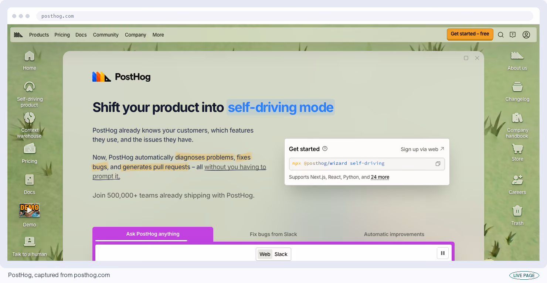
Task: Click the PostHog logo in the window
Action: coord(121,76)
